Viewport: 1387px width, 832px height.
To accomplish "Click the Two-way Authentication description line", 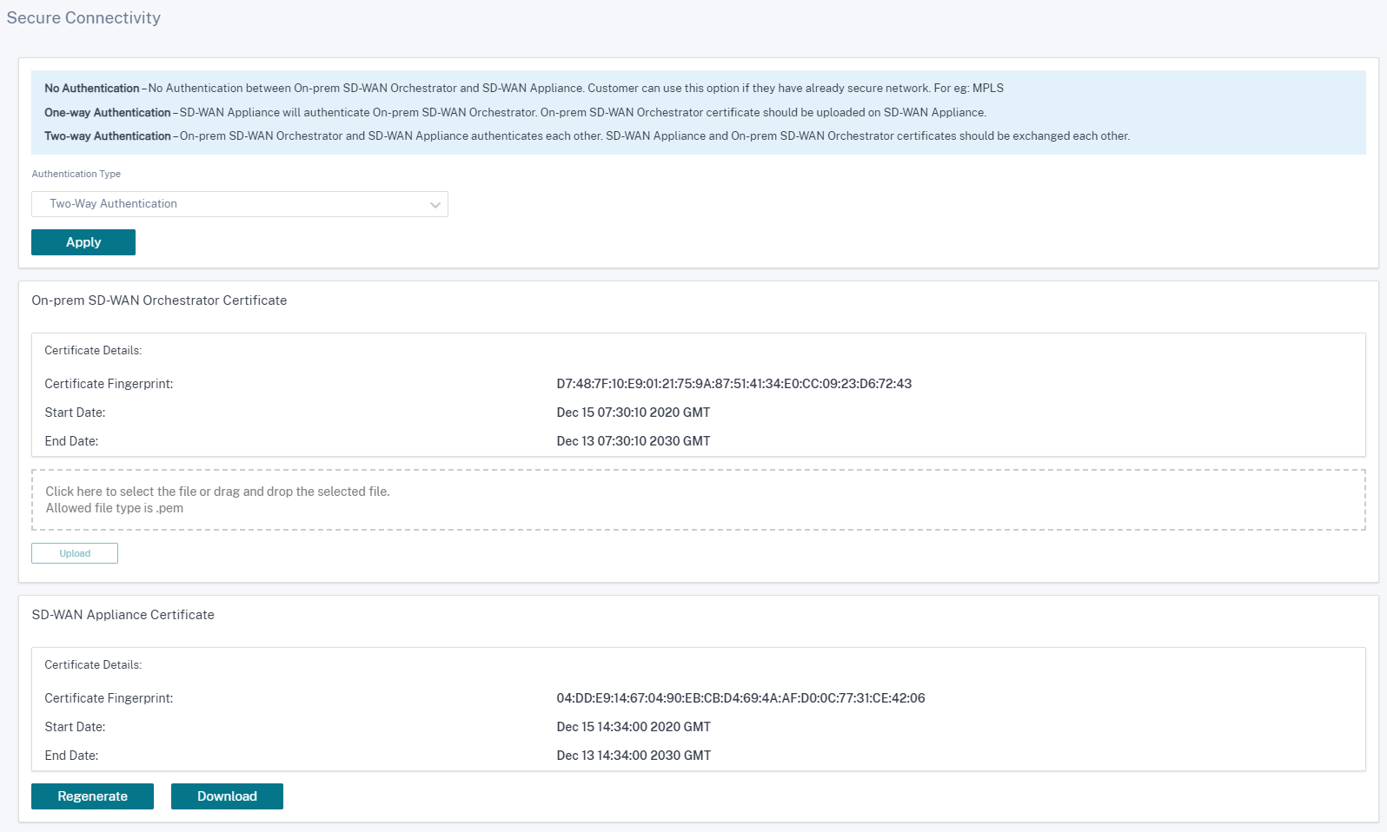I will click(x=587, y=136).
